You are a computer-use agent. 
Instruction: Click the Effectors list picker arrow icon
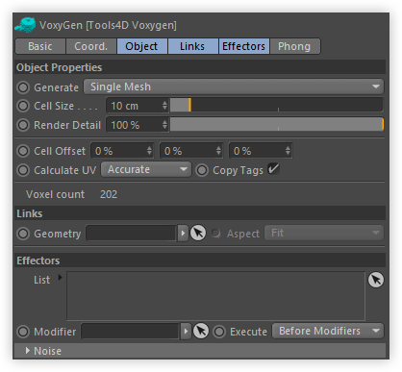[x=376, y=280]
